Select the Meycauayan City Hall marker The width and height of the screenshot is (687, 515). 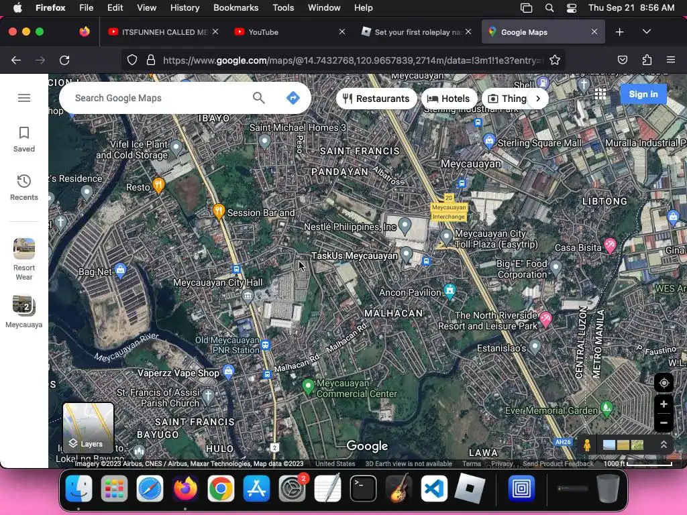pos(248,296)
